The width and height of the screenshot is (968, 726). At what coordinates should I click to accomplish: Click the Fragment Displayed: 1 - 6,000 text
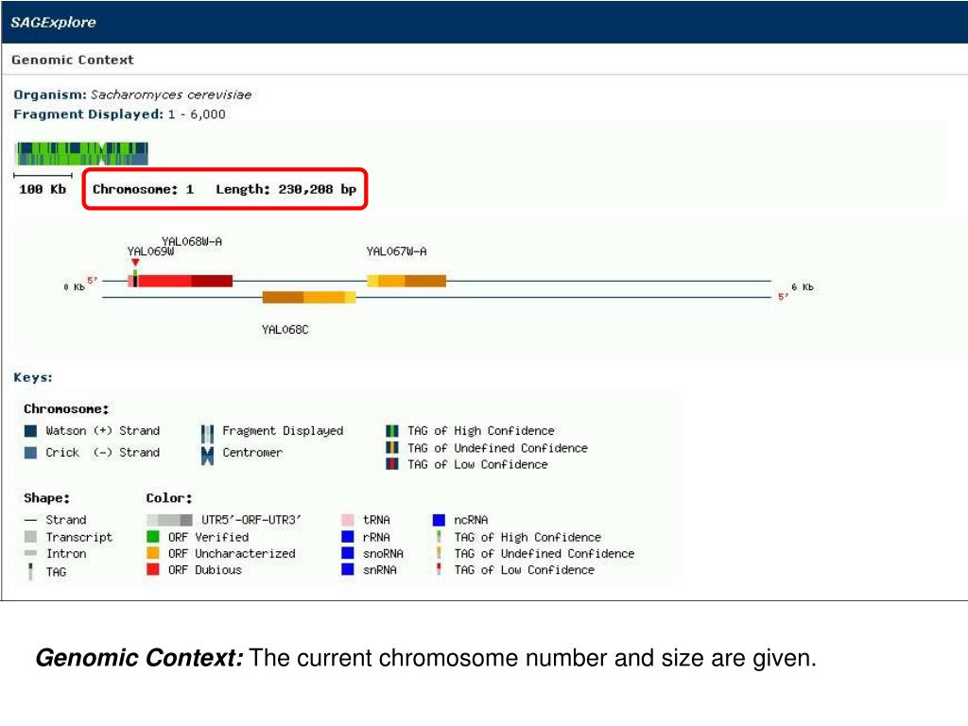(x=119, y=114)
